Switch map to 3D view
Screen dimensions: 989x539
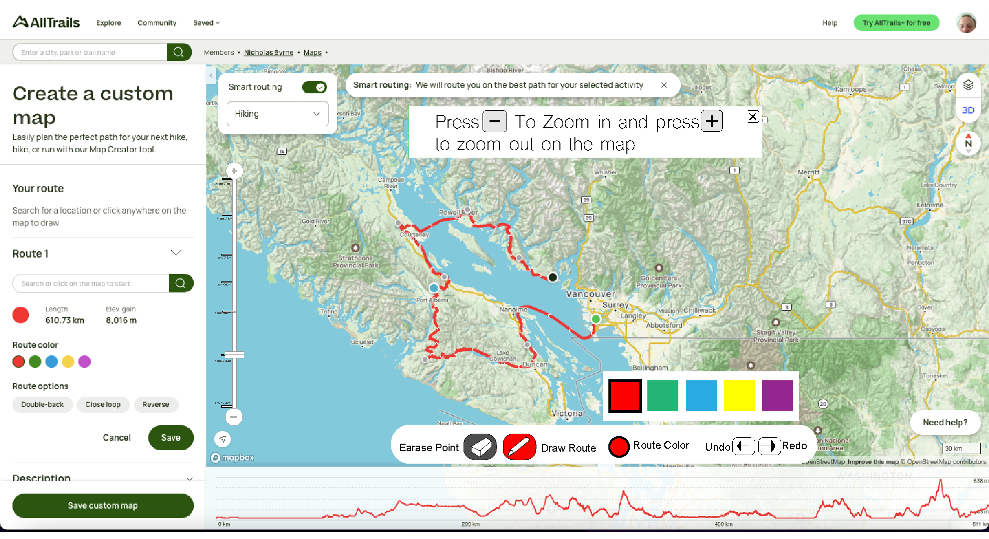click(x=968, y=110)
